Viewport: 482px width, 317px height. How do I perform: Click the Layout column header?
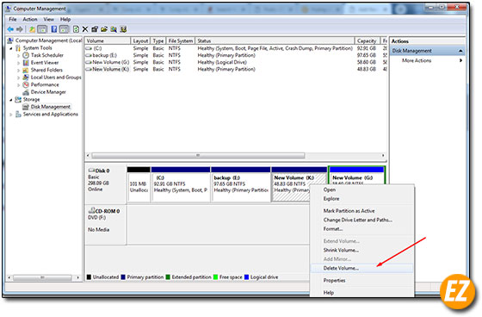tap(140, 41)
